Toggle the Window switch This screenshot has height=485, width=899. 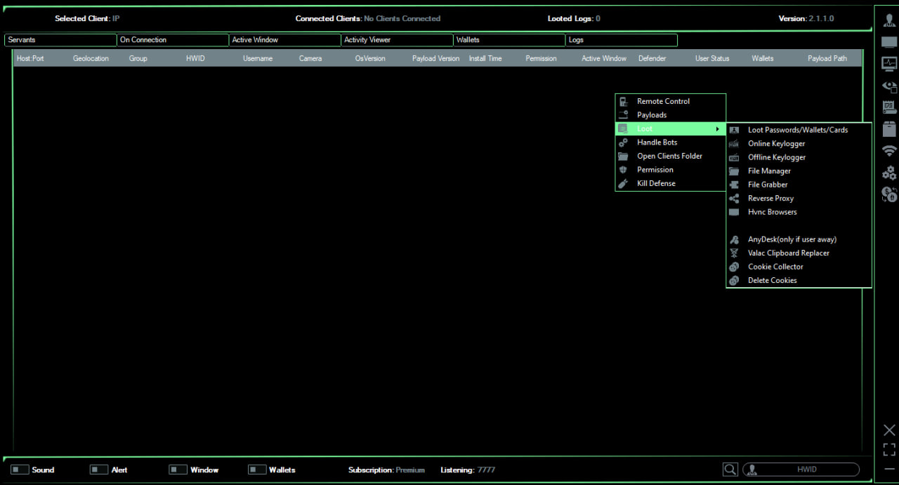tap(178, 470)
